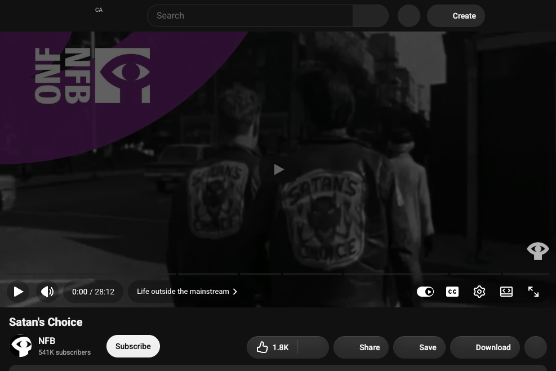
Task: Click the video progress bar
Action: 278,274
